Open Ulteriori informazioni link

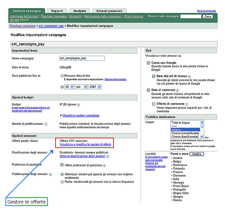click(115, 79)
